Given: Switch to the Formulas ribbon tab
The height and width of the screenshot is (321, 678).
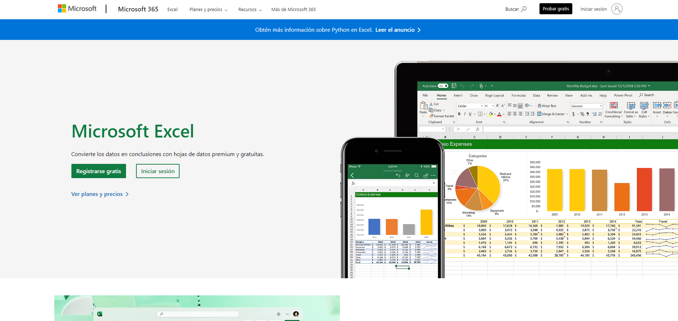Looking at the screenshot, I should (x=518, y=95).
